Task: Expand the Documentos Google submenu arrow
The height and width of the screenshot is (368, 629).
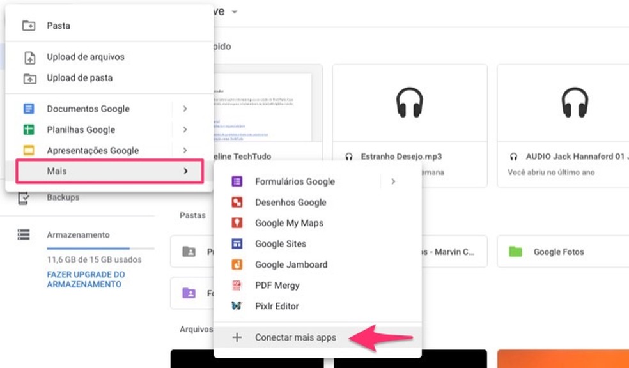Action: point(185,109)
